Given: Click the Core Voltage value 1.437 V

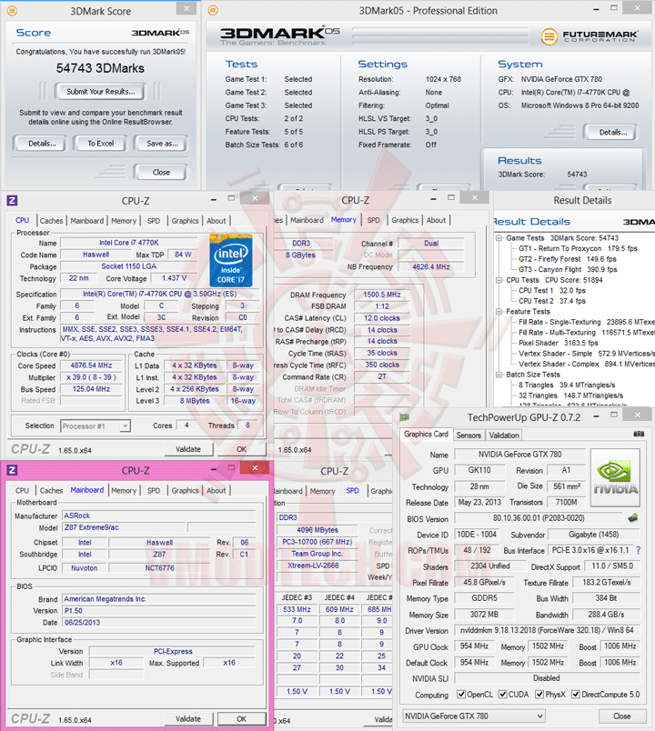Looking at the screenshot, I should [174, 278].
